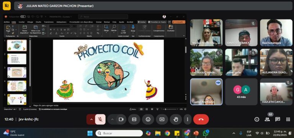Show the participants people panel
Screen dimensions: 294x138
[267, 120]
